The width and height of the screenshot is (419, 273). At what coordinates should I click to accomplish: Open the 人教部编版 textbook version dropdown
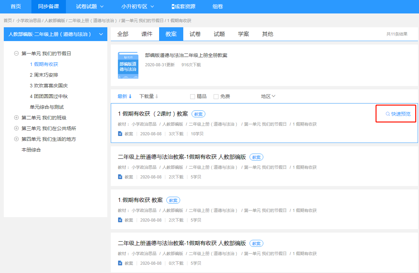55,34
